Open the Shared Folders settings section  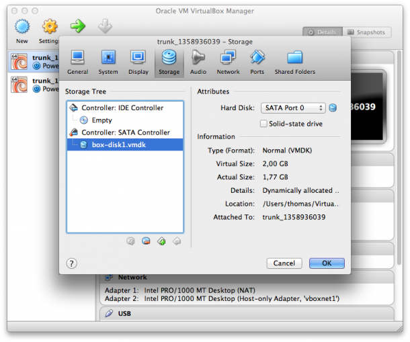295,62
